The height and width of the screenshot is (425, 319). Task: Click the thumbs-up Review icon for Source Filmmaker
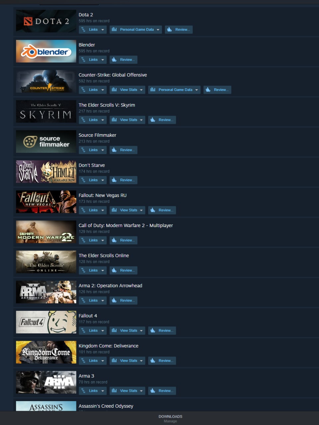pos(114,150)
